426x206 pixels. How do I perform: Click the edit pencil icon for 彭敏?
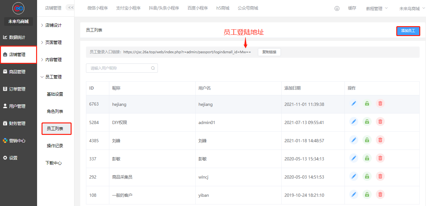(x=354, y=158)
